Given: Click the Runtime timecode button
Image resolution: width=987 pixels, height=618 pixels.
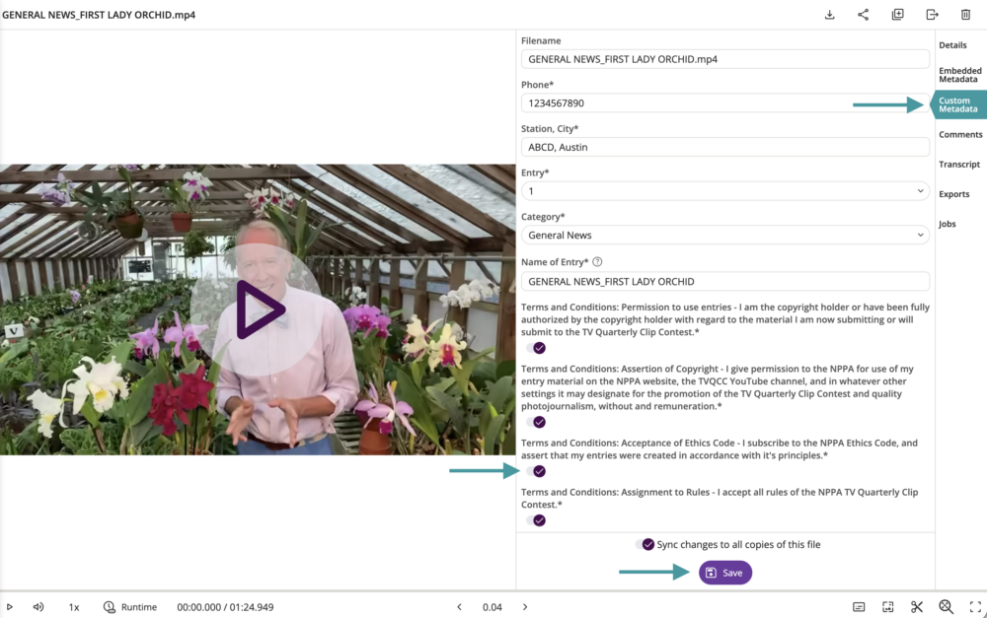Looking at the screenshot, I should pyautogui.click(x=129, y=607).
